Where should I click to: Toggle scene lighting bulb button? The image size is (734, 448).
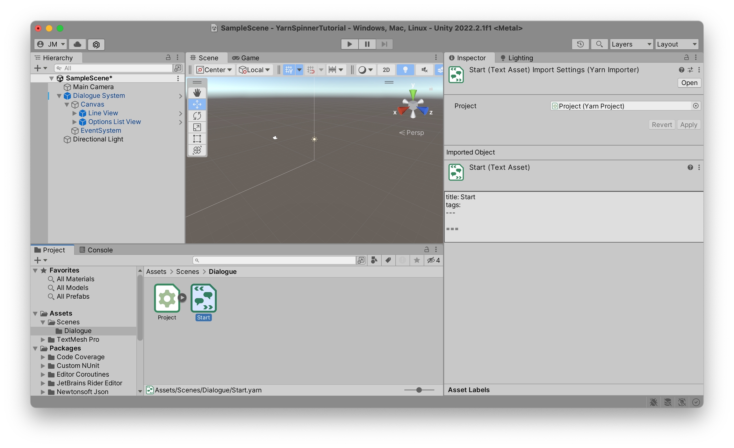405,70
